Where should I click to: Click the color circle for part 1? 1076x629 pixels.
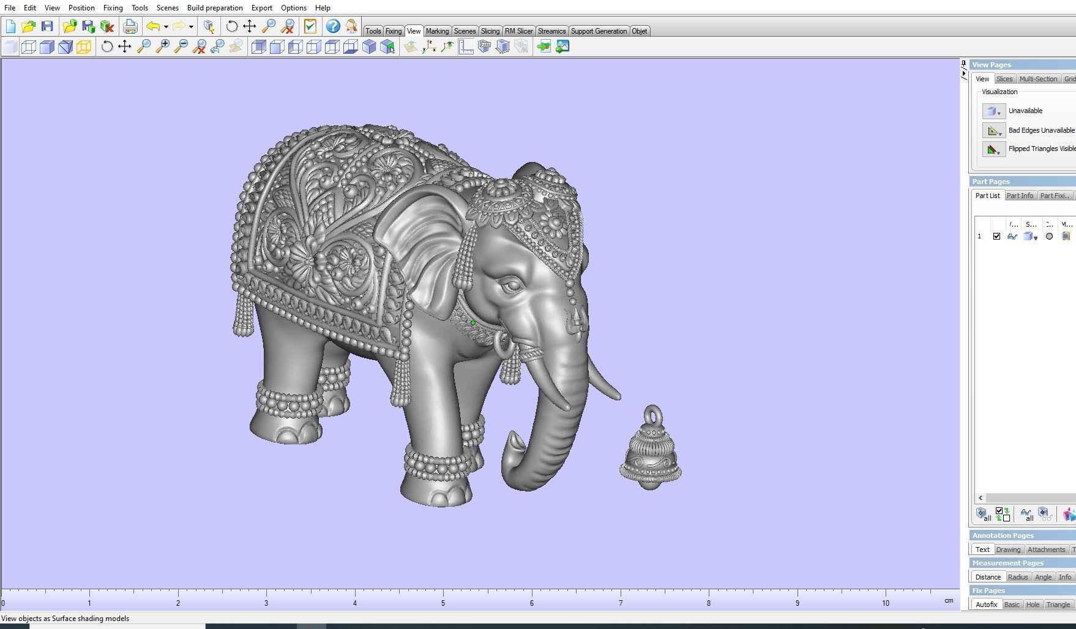(x=1049, y=237)
